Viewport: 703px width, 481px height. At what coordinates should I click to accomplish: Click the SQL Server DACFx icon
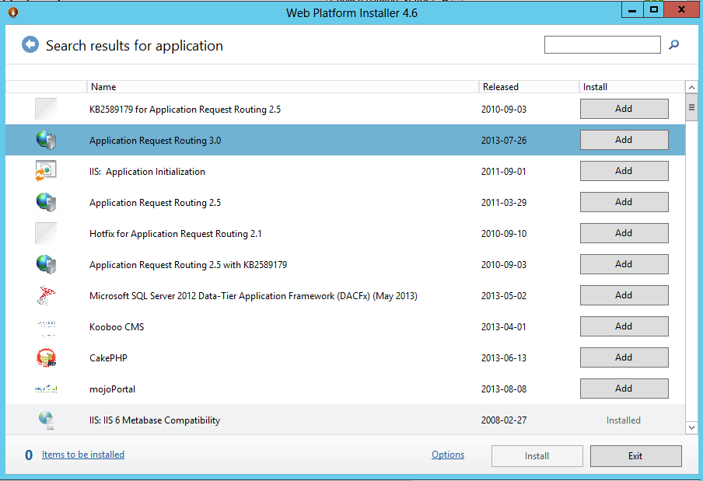[46, 295]
